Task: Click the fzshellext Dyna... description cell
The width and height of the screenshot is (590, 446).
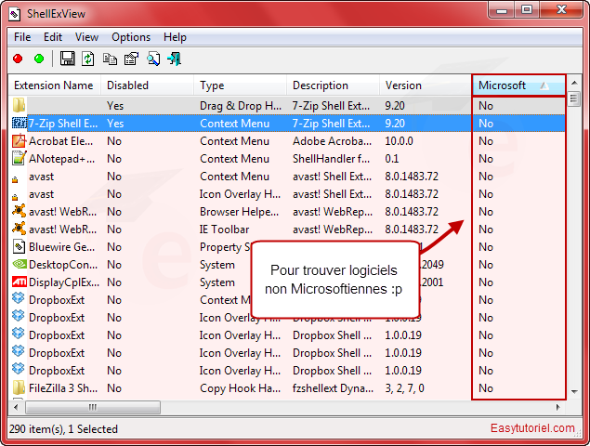Action: (333, 388)
